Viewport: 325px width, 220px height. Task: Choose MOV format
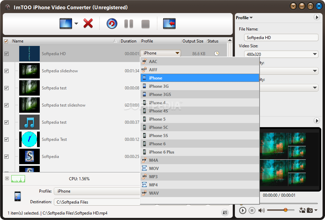pyautogui.click(x=200, y=168)
